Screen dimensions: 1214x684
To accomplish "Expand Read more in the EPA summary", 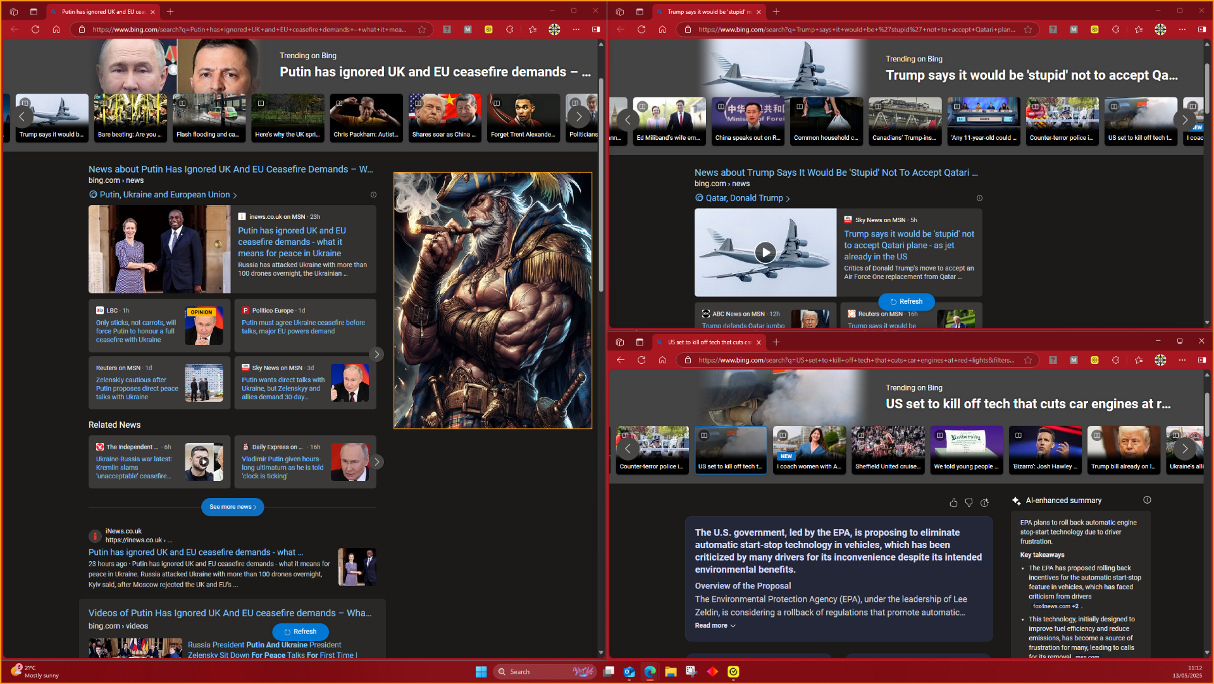I will pos(715,626).
